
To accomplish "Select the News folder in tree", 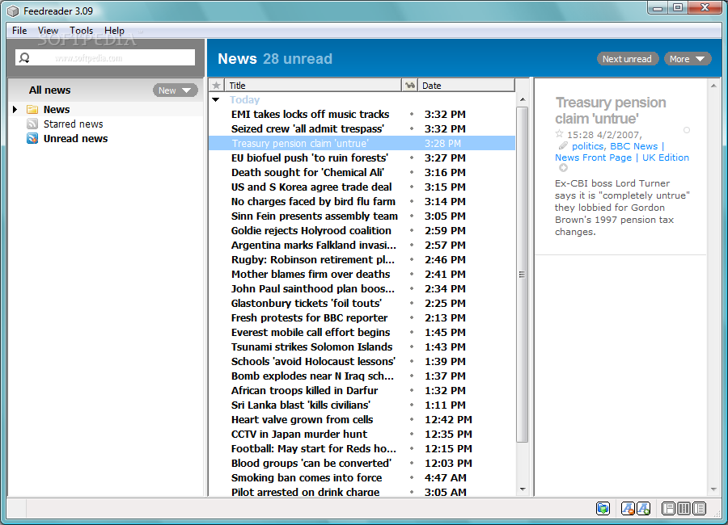I will click(56, 110).
